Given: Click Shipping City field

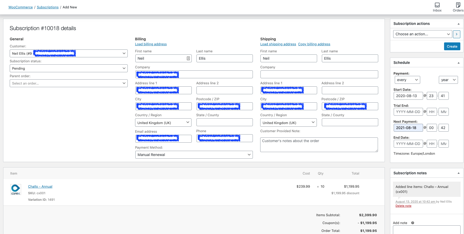Looking at the screenshot, I should [289, 106].
